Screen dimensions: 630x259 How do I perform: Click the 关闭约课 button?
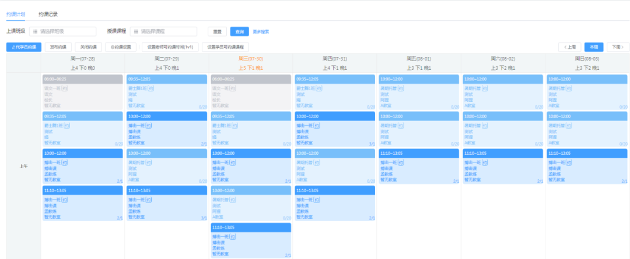point(89,47)
